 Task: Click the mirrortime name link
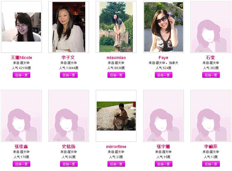[116, 146]
